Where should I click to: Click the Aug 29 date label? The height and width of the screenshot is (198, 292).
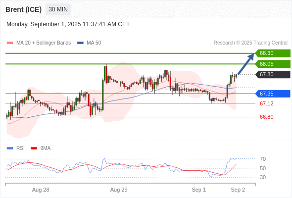click(x=119, y=190)
